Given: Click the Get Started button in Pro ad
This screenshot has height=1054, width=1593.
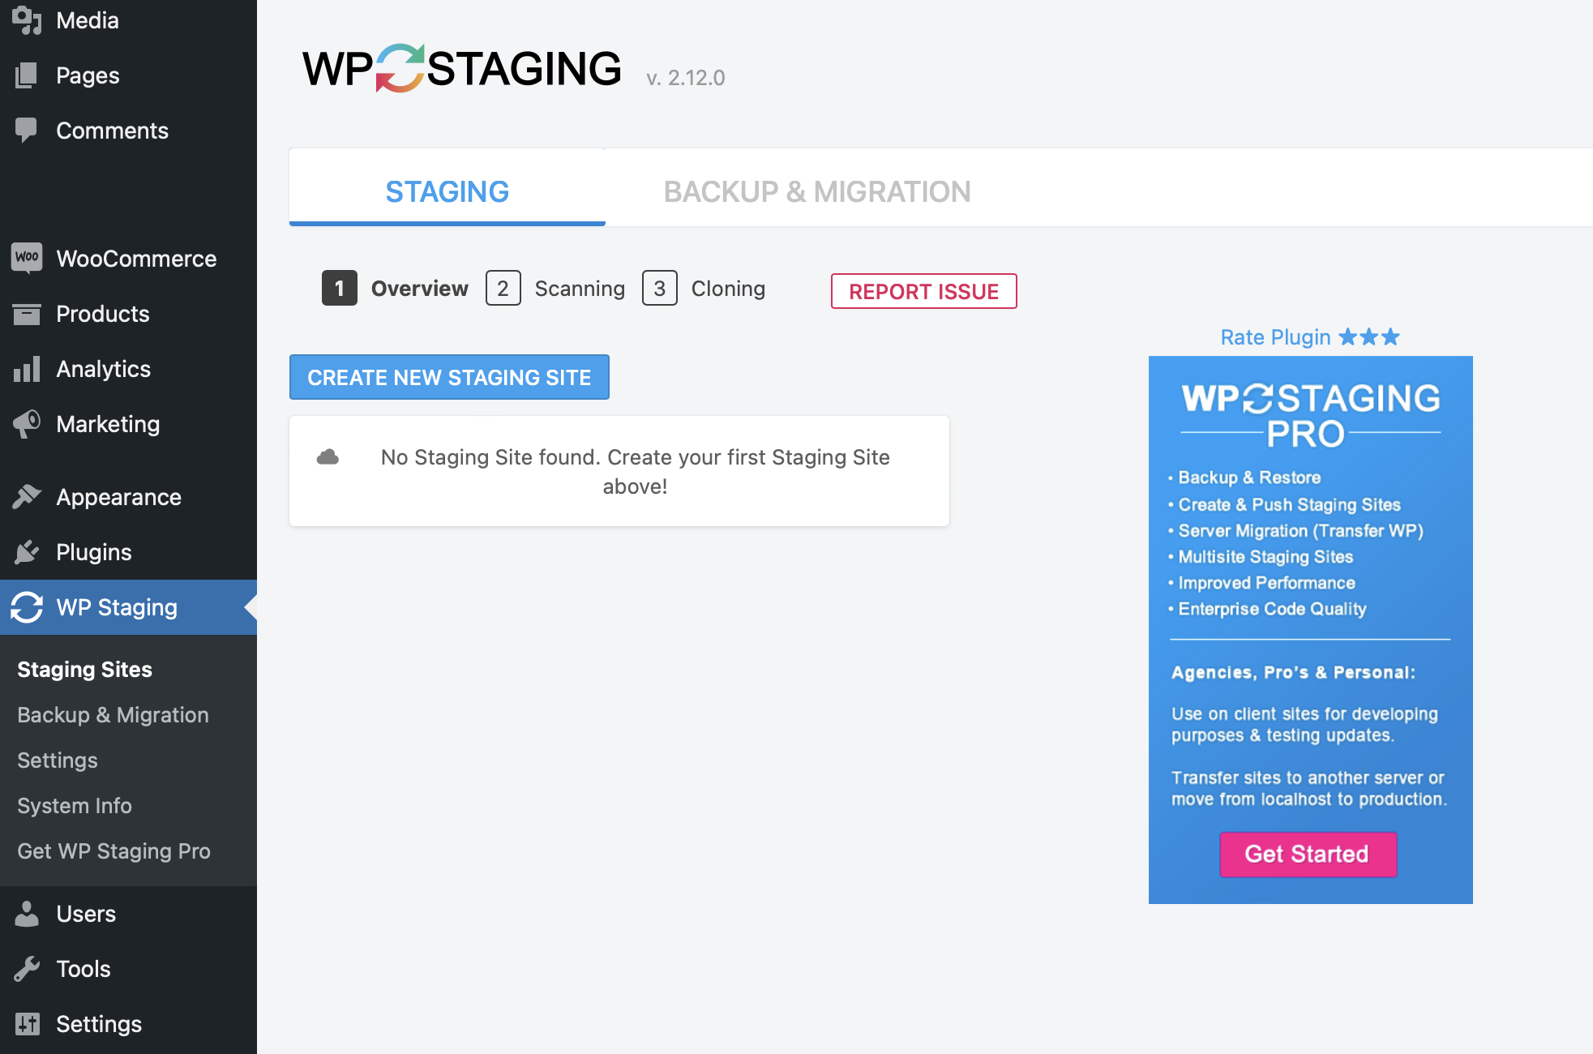Looking at the screenshot, I should [1308, 851].
